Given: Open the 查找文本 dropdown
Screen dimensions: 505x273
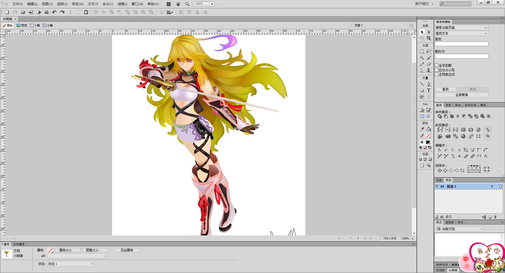Looking at the screenshot, I should coord(462,33).
